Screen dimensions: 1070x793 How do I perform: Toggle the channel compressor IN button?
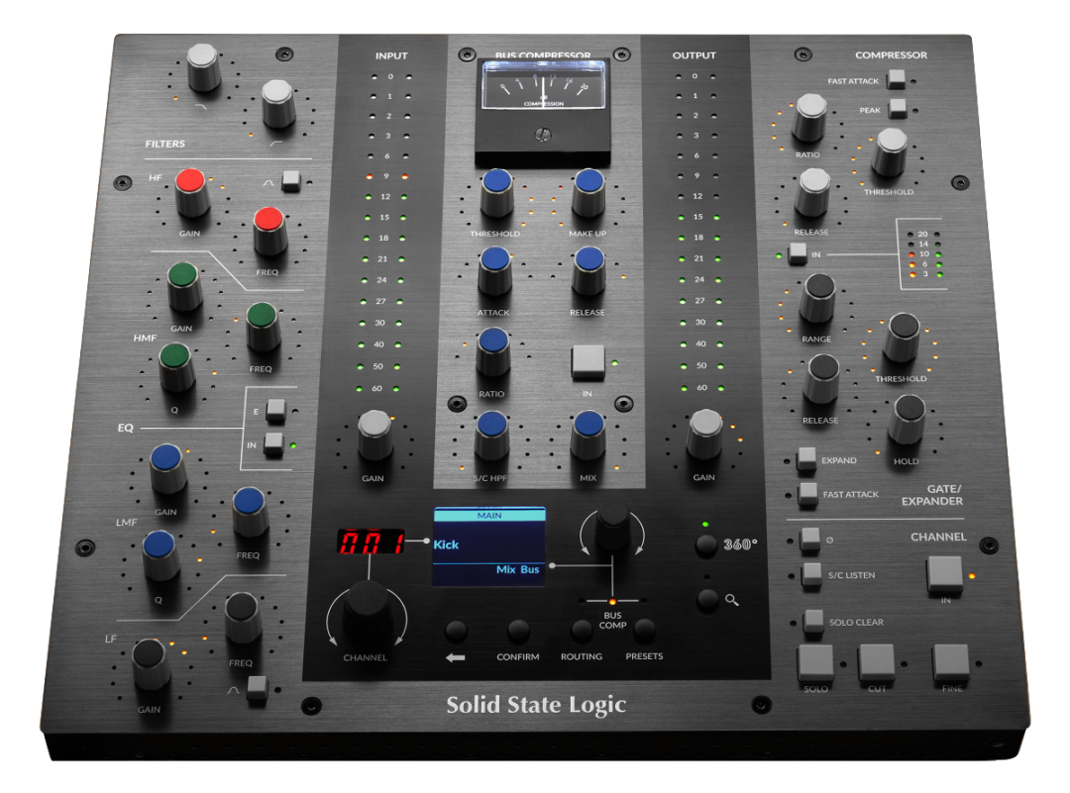[x=798, y=253]
